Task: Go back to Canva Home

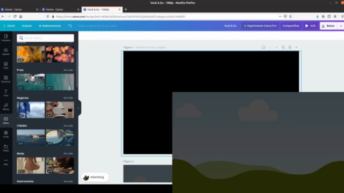Action: tap(9, 26)
